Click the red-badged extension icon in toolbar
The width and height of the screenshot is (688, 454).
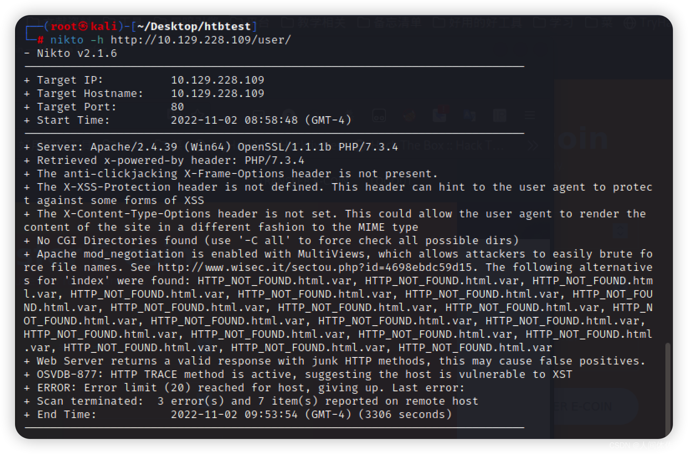click(439, 114)
